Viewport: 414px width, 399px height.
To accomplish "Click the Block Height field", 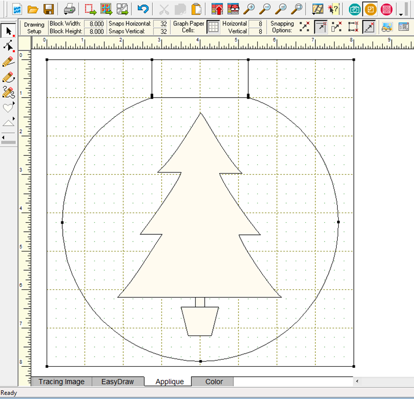I will click(x=95, y=31).
